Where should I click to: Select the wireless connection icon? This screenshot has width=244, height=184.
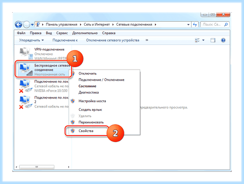[26, 70]
